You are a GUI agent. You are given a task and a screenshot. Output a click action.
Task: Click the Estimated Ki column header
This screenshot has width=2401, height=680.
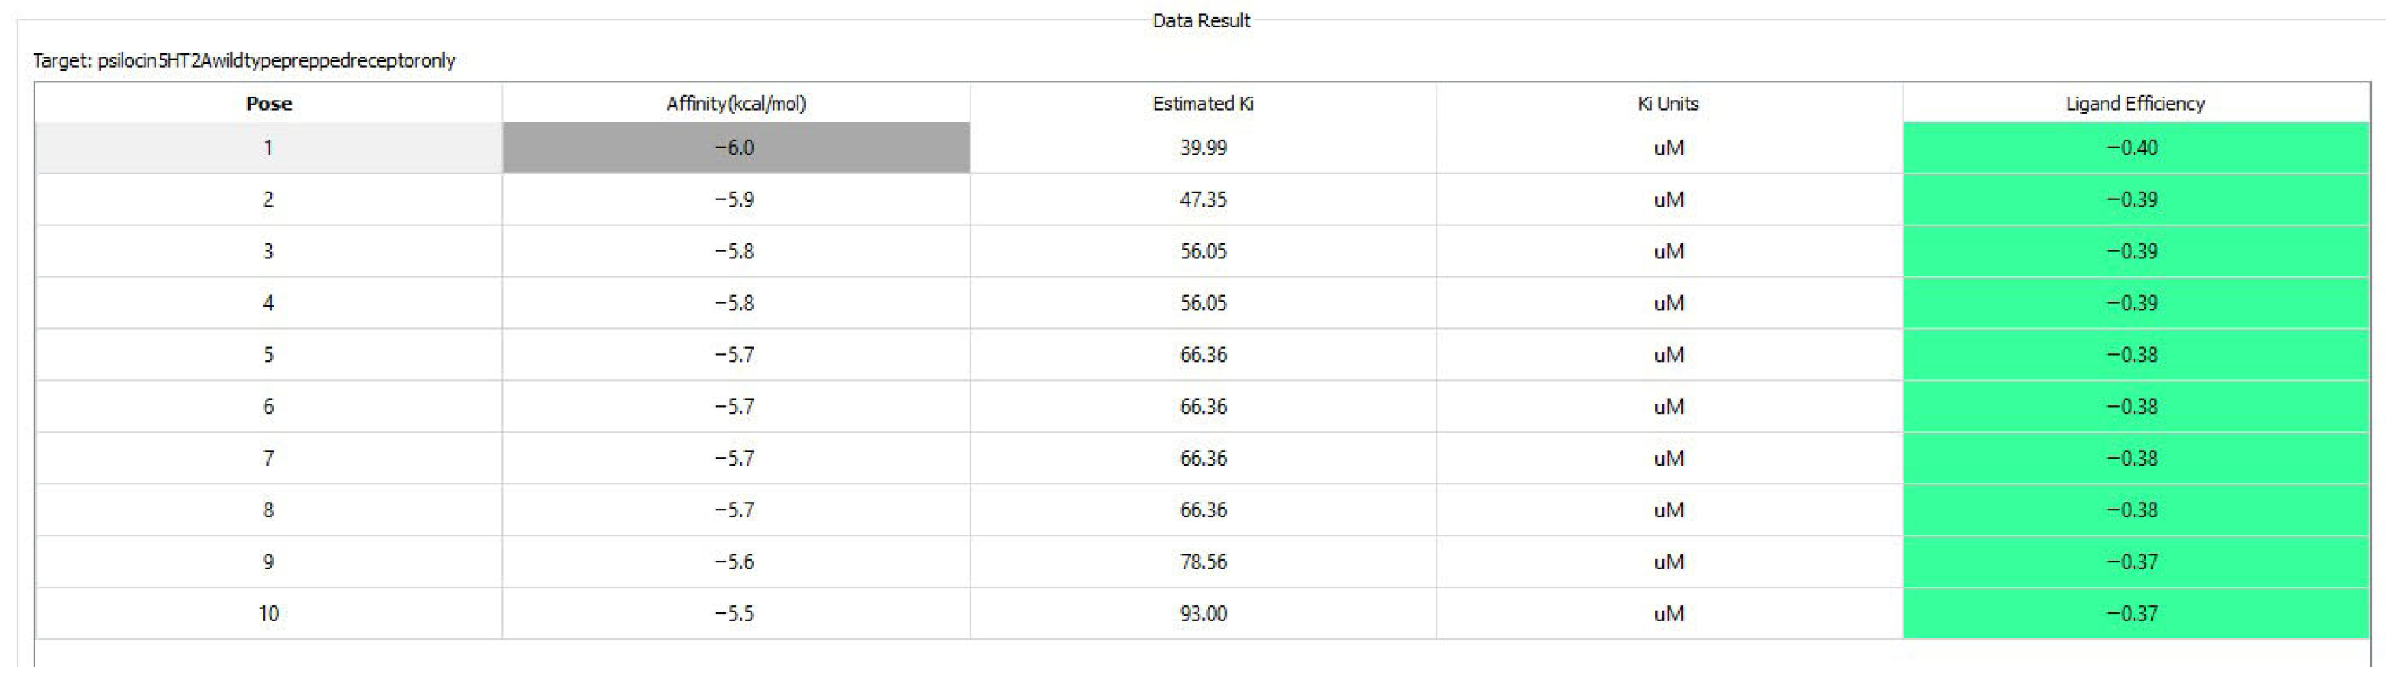(1203, 104)
